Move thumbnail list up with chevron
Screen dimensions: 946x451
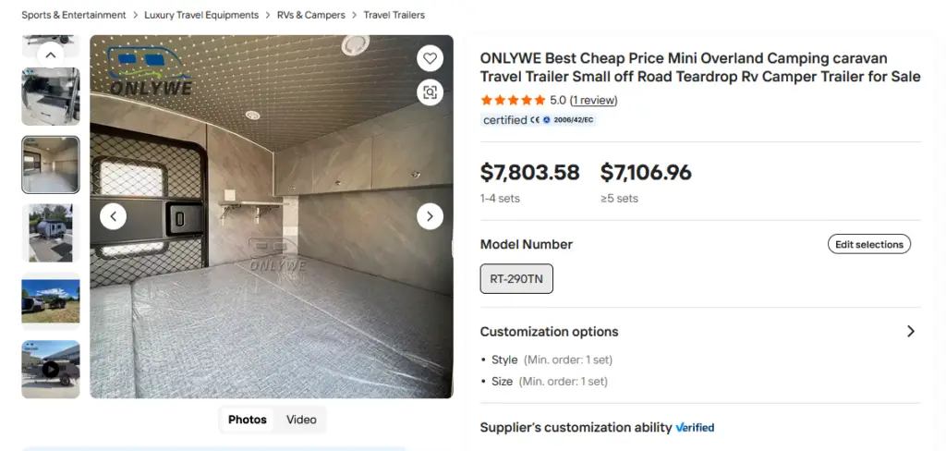point(51,55)
